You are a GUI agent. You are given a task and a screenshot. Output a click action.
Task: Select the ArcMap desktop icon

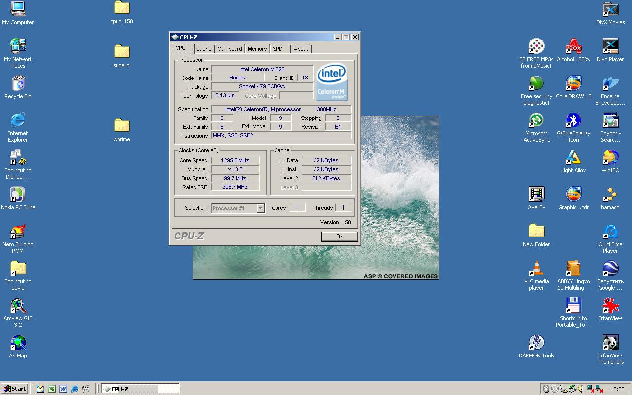click(x=18, y=346)
